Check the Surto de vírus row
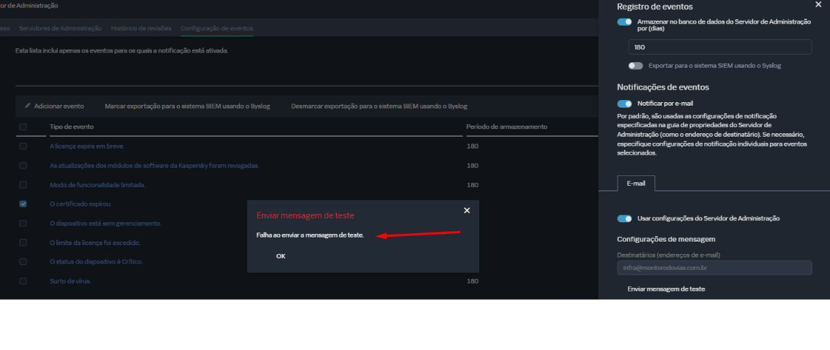The width and height of the screenshot is (830, 350). (x=24, y=281)
